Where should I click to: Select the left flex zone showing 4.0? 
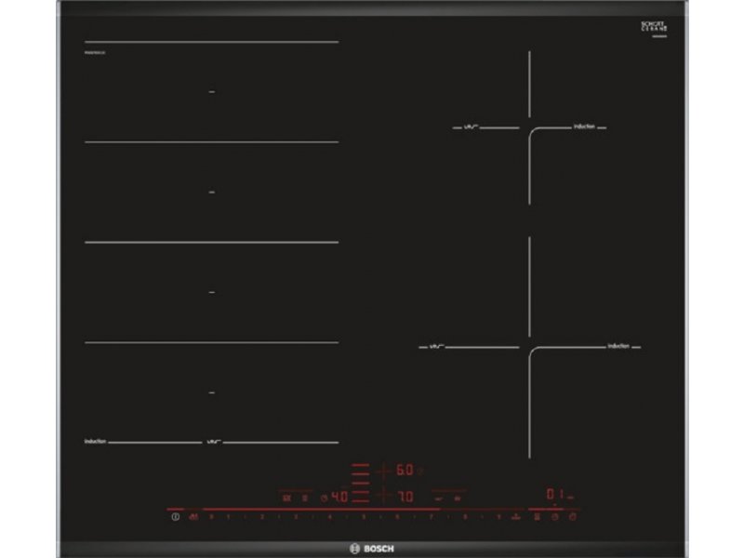click(339, 497)
